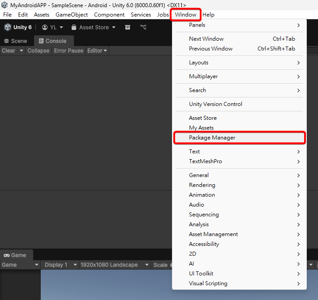Clear the Console log
The image size is (318, 300).
[x=8, y=51]
